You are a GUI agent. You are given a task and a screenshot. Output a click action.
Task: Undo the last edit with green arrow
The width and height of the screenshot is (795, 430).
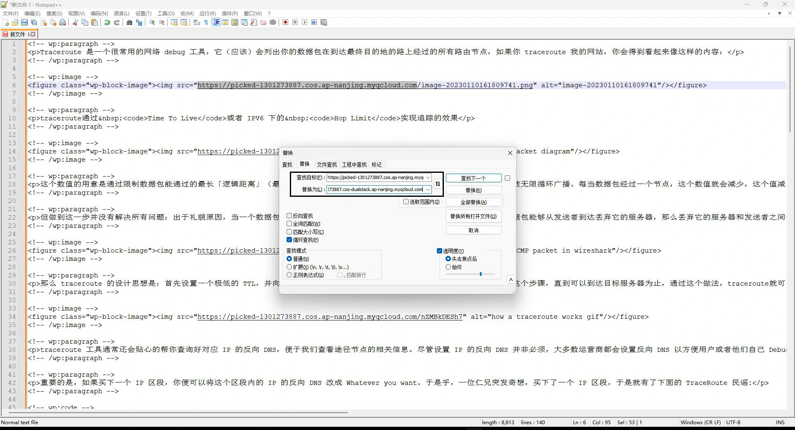pyautogui.click(x=107, y=23)
